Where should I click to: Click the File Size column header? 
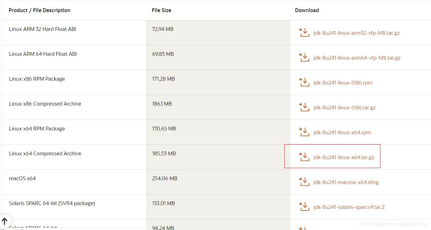pos(161,10)
